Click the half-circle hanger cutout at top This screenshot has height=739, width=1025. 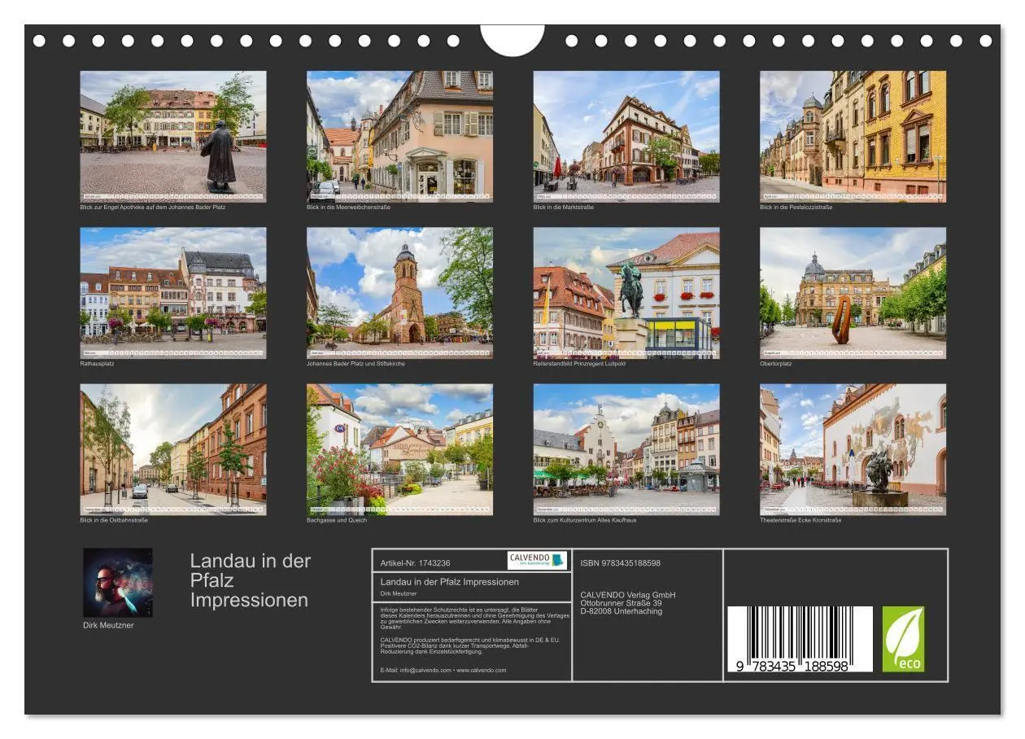(x=512, y=39)
